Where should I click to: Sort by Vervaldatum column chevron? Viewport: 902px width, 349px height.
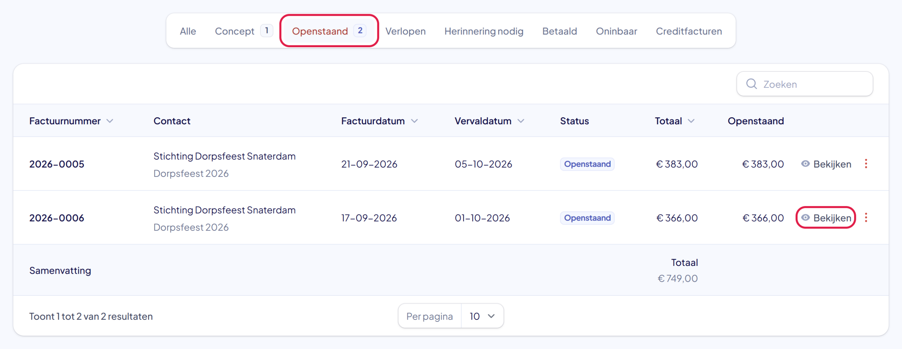521,121
